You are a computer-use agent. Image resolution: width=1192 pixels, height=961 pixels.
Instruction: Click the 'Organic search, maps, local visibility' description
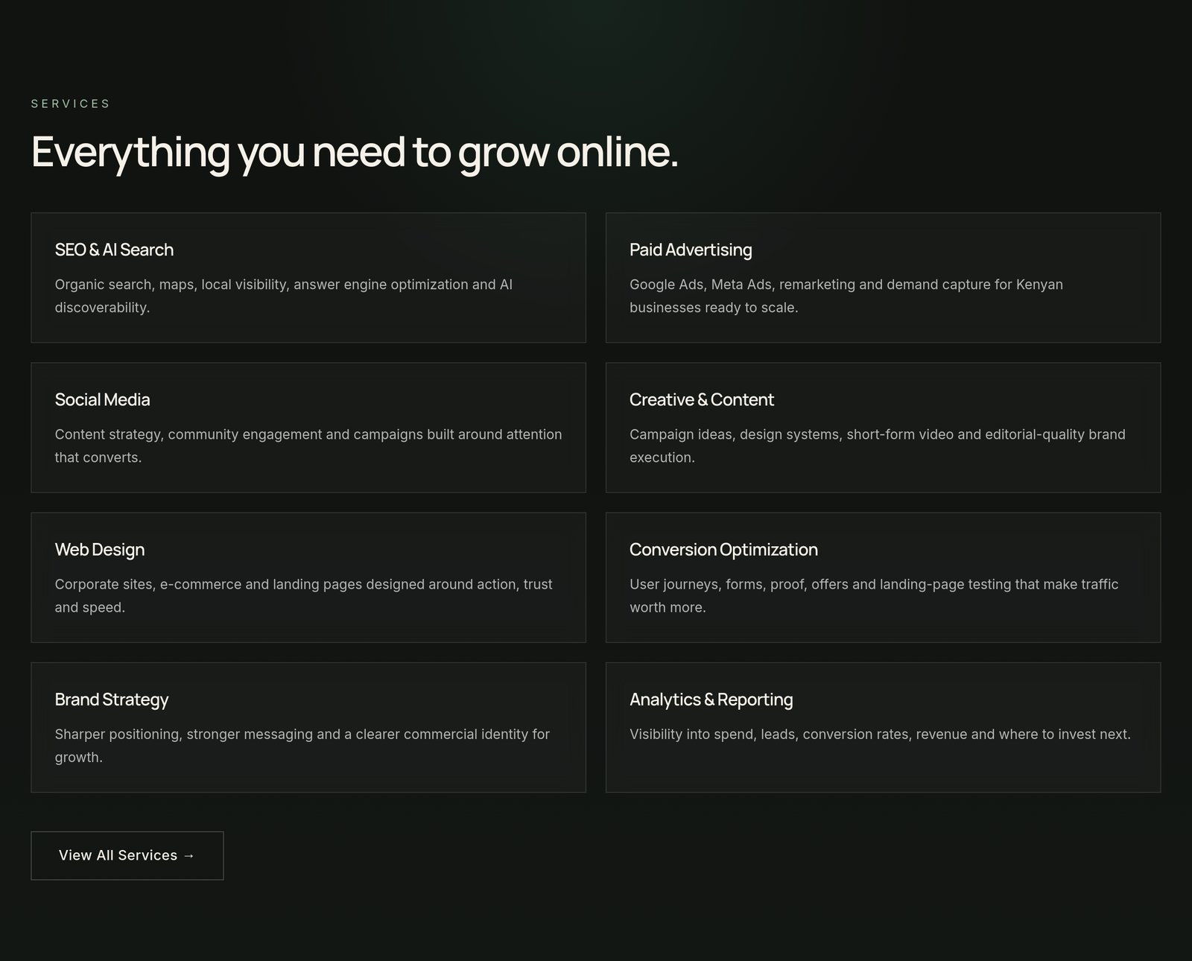284,296
